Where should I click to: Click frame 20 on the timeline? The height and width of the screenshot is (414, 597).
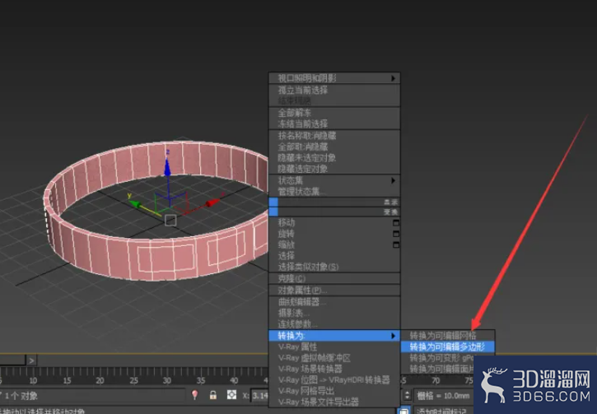click(100, 380)
